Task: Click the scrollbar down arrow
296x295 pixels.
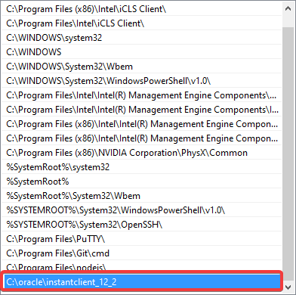Action: pyautogui.click(x=288, y=287)
